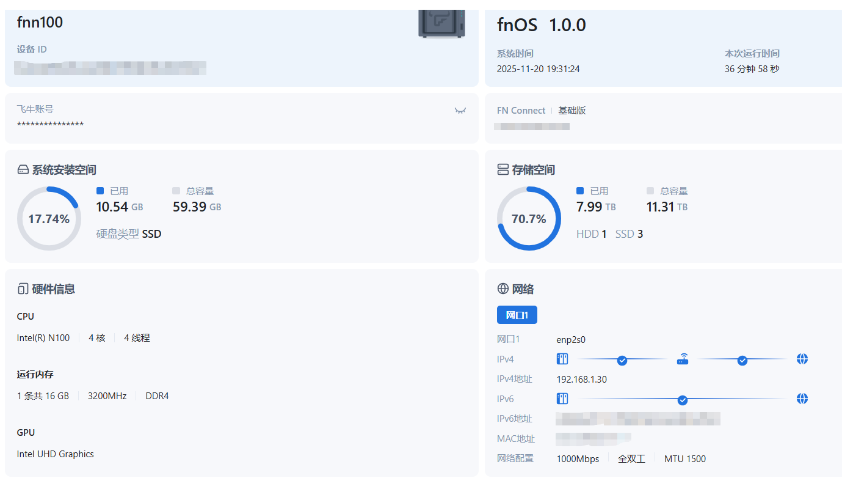Reveal the hidden 飞牛账号 with the eye icon
The image size is (842, 489).
click(460, 111)
